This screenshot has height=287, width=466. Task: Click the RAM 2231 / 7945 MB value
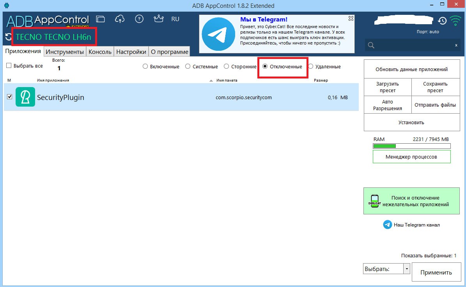431,139
